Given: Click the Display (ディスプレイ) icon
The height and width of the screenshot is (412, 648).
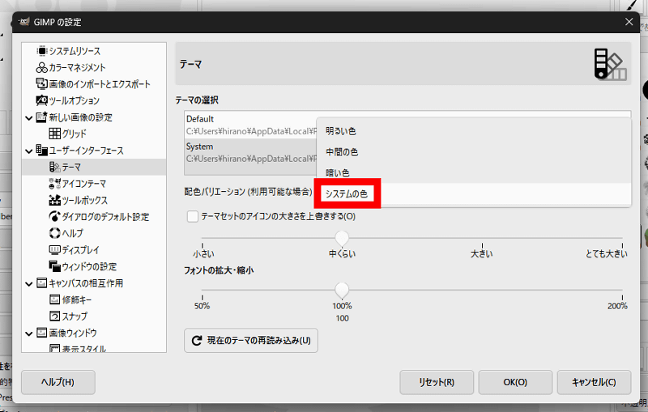Looking at the screenshot, I should click(x=55, y=250).
